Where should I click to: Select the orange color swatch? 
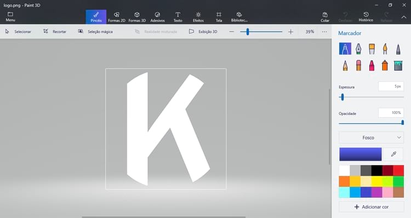tap(345, 181)
